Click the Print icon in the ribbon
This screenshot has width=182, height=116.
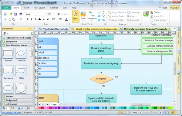click(x=21, y=14)
